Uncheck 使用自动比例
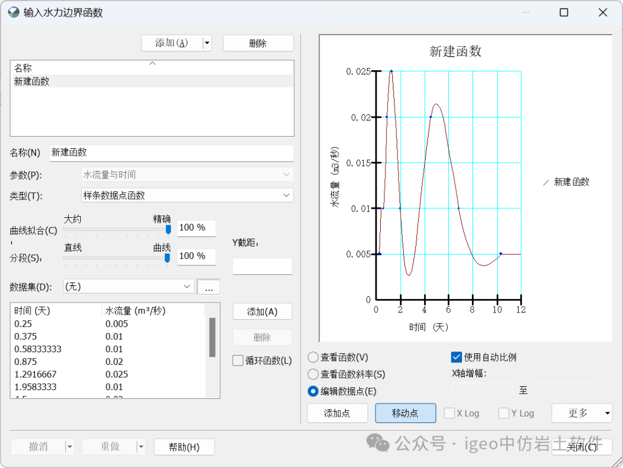The height and width of the screenshot is (468, 623). point(456,357)
